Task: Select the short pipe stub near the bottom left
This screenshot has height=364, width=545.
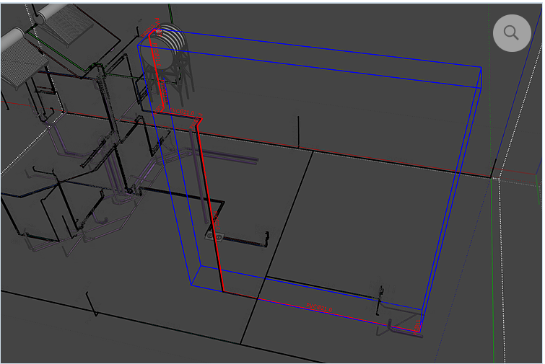Action: (x=90, y=304)
